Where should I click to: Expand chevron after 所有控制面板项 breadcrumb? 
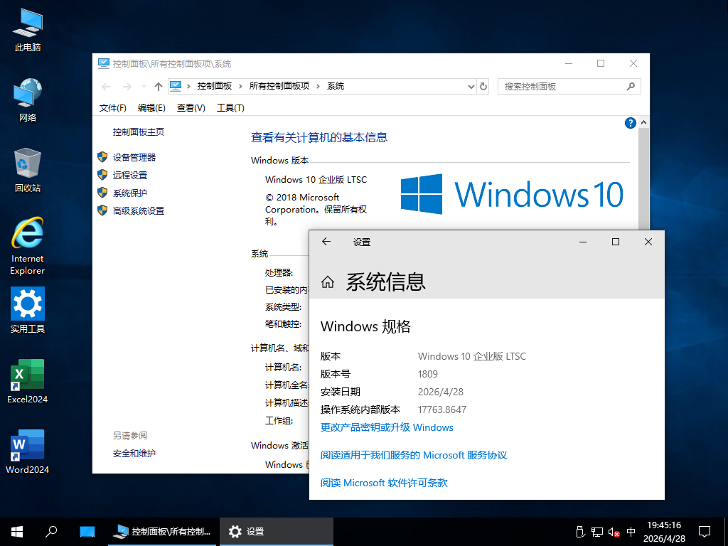(318, 86)
